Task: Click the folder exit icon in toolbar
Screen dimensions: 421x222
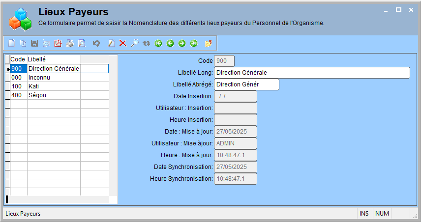Action: pos(209,43)
